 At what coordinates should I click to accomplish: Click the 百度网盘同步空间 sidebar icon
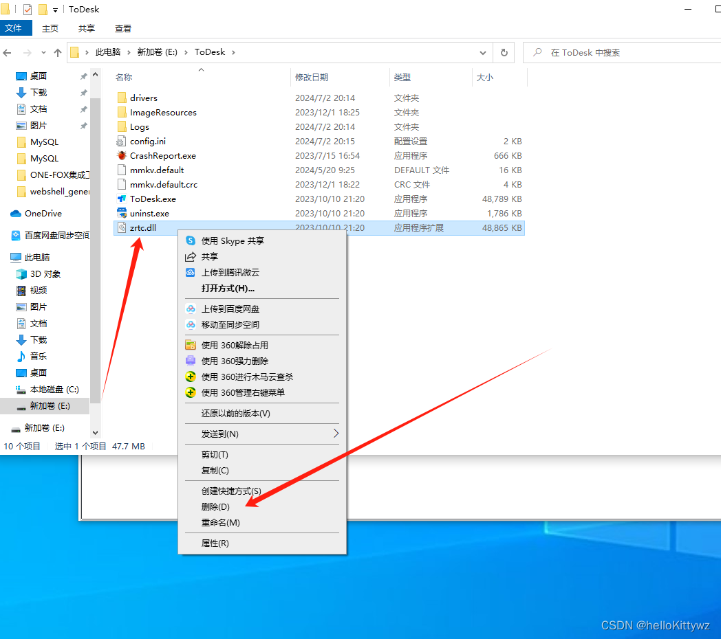16,235
